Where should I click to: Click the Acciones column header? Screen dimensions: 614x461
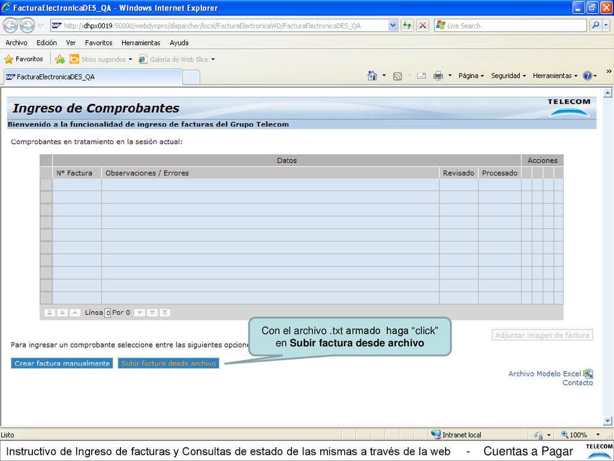click(x=542, y=160)
